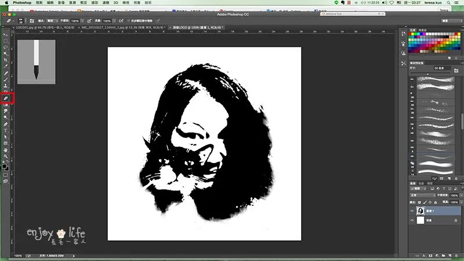Create new swatch in Swatches panel
The height and width of the screenshot is (261, 464).
tap(449, 58)
